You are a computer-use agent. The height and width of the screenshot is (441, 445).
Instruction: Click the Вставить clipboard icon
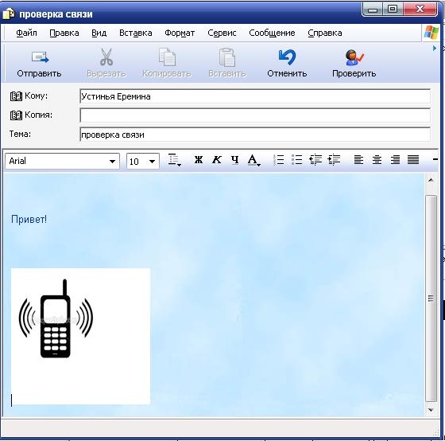227,57
